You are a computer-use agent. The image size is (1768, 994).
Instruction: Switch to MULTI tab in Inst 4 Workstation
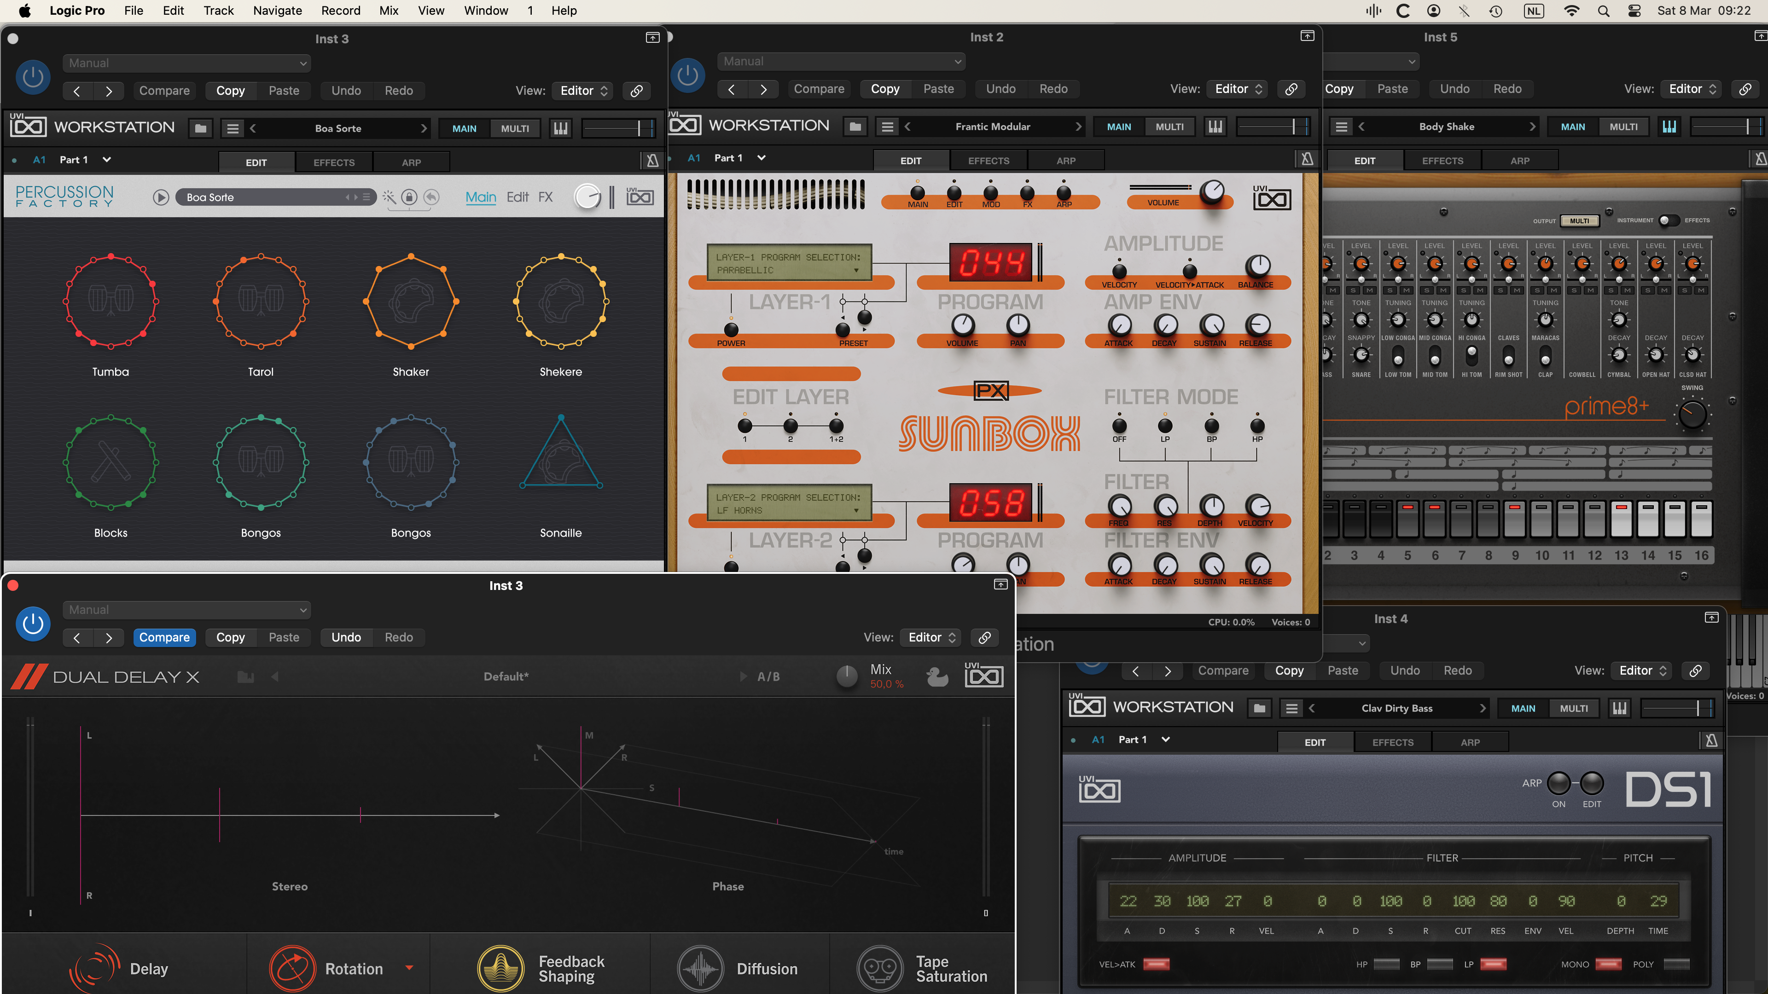pos(1574,709)
